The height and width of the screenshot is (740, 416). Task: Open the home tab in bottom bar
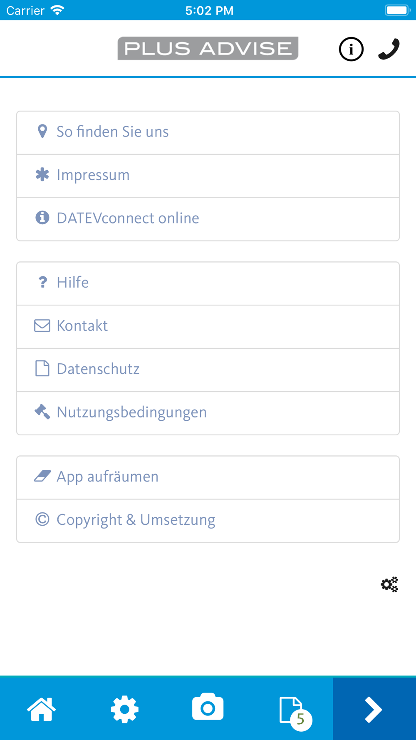pos(42,709)
